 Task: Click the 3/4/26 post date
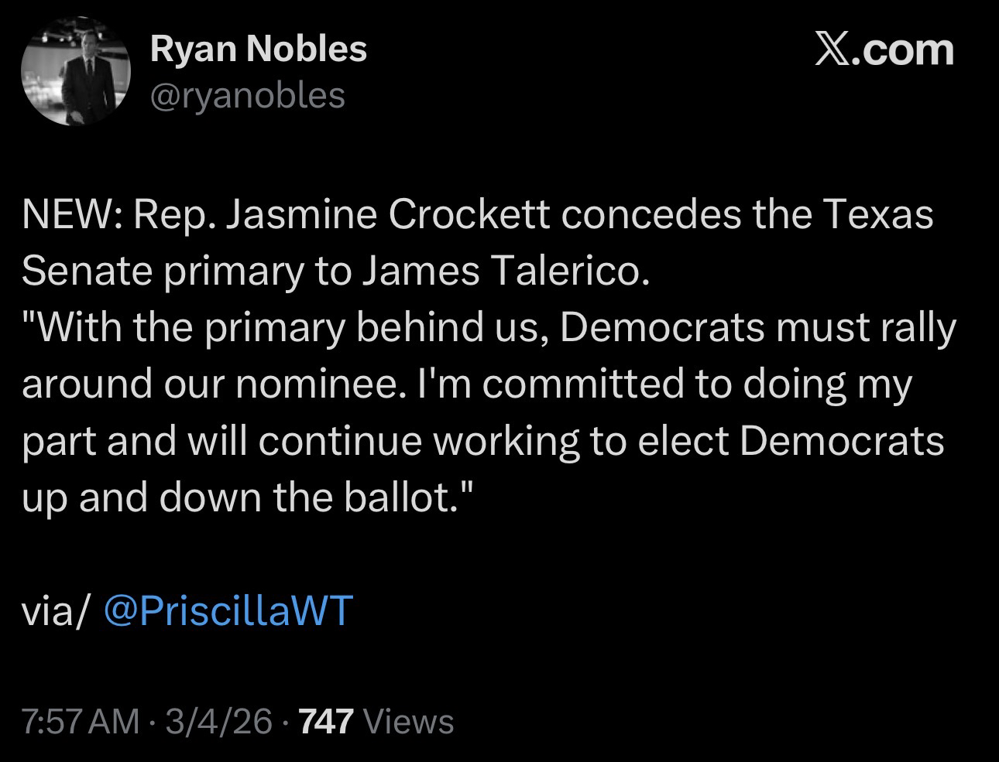tap(218, 722)
